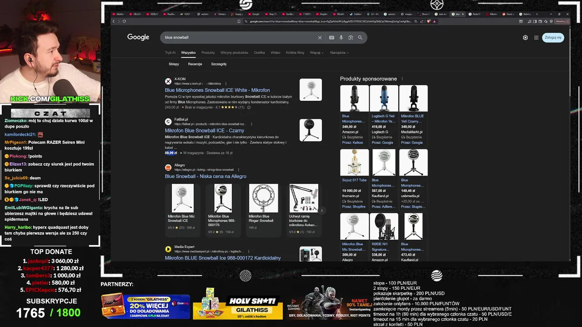The image size is (582, 327).
Task: Open Mikrofon BLUE Snowball Ice 988-000172 link
Action: point(223,258)
